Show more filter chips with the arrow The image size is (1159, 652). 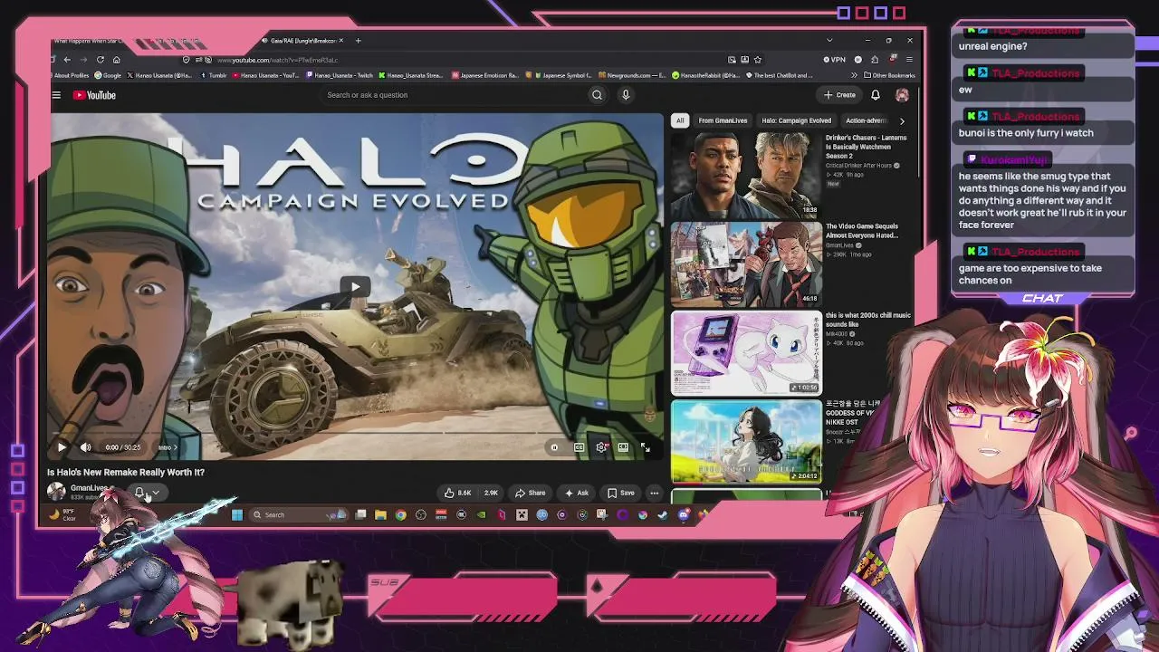click(902, 120)
